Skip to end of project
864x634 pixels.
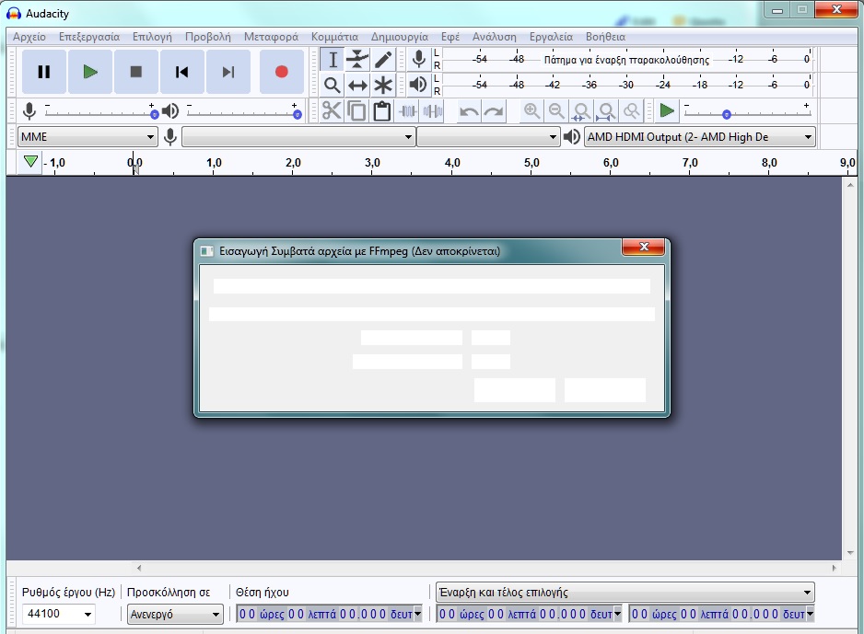[228, 72]
